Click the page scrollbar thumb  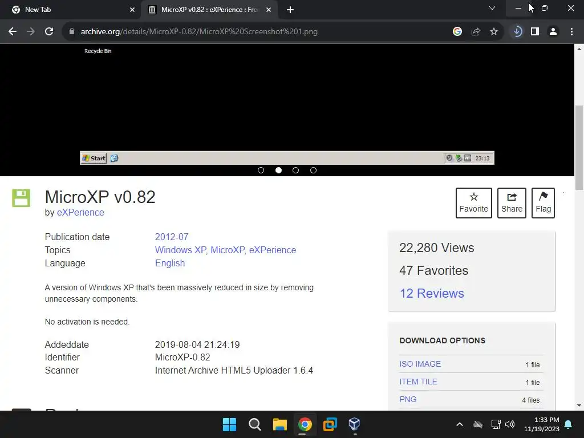(x=579, y=148)
